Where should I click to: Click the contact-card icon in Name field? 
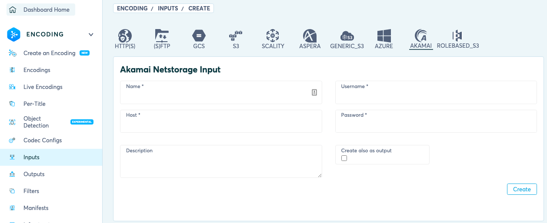[314, 92]
